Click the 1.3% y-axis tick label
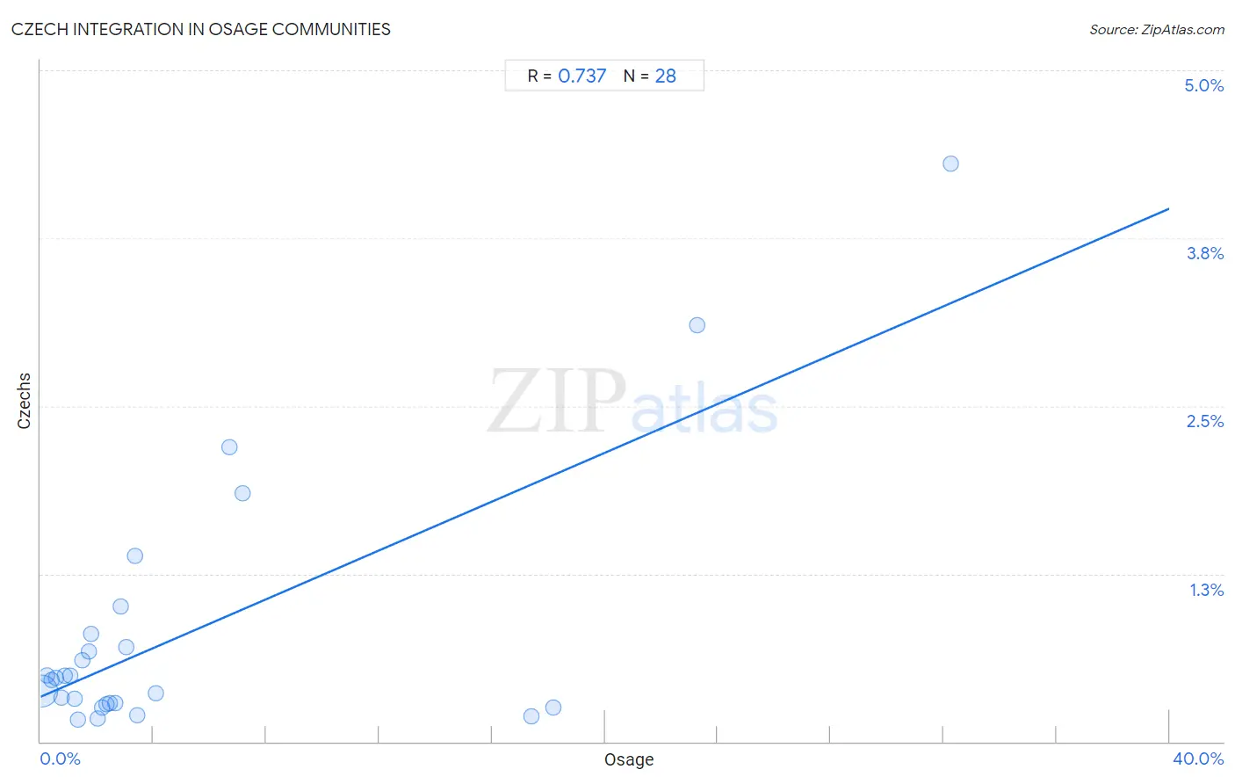 (1207, 590)
